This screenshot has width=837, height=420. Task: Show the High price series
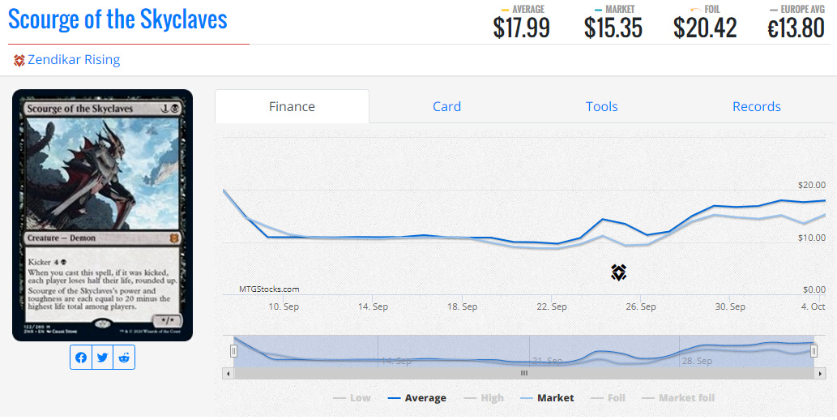click(x=484, y=398)
